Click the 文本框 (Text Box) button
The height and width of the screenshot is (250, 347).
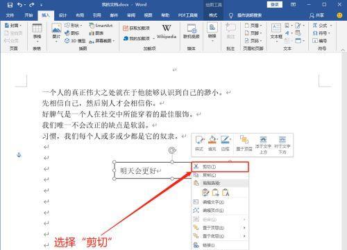pyautogui.click(x=276, y=33)
